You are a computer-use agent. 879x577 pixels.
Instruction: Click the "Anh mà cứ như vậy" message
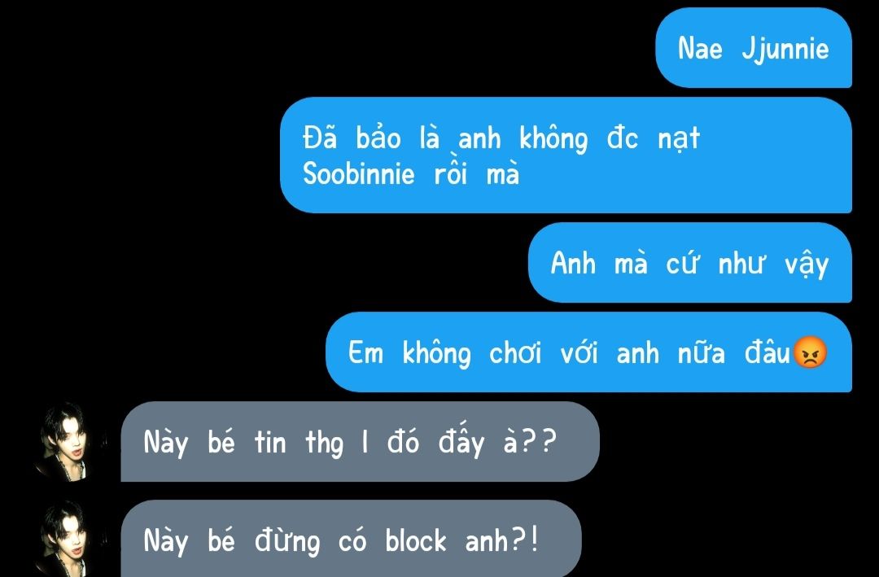tap(690, 262)
